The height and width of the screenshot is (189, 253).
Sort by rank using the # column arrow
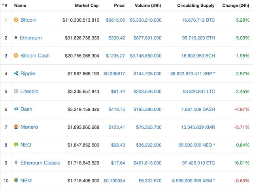[x=4, y=5]
